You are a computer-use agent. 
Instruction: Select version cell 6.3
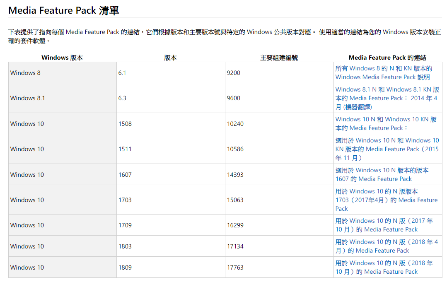coord(171,98)
